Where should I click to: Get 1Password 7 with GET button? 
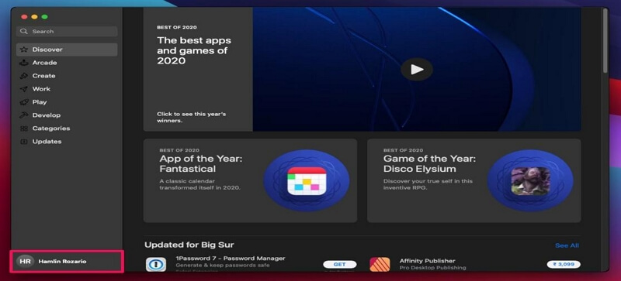tap(339, 265)
